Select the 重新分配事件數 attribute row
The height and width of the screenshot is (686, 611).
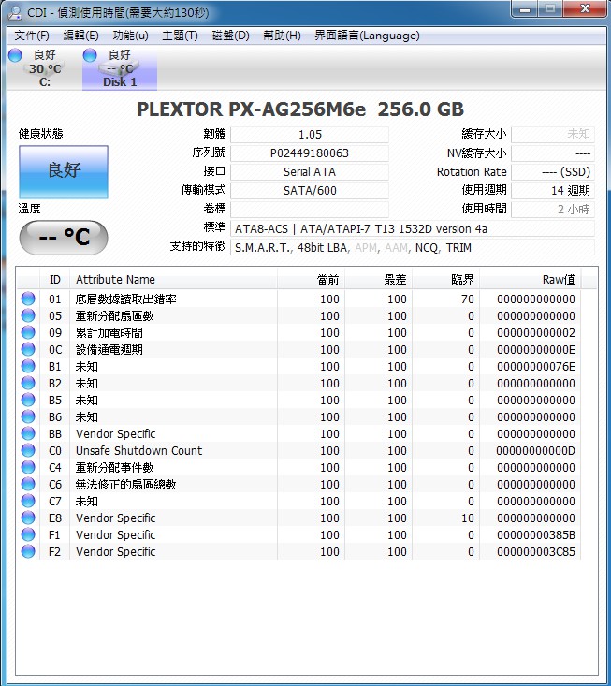coord(299,467)
